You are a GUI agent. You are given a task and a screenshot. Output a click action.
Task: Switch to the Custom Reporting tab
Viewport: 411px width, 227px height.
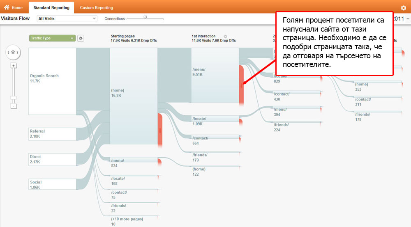click(x=96, y=7)
